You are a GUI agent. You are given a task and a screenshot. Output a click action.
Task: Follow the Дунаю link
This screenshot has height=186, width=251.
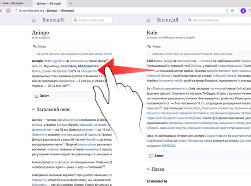pos(47,71)
